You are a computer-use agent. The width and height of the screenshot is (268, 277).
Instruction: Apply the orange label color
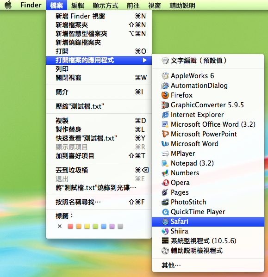79,226
